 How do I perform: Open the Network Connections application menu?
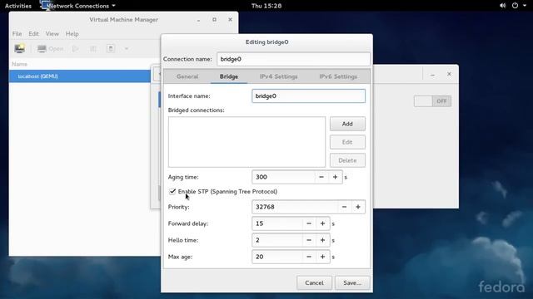click(79, 6)
